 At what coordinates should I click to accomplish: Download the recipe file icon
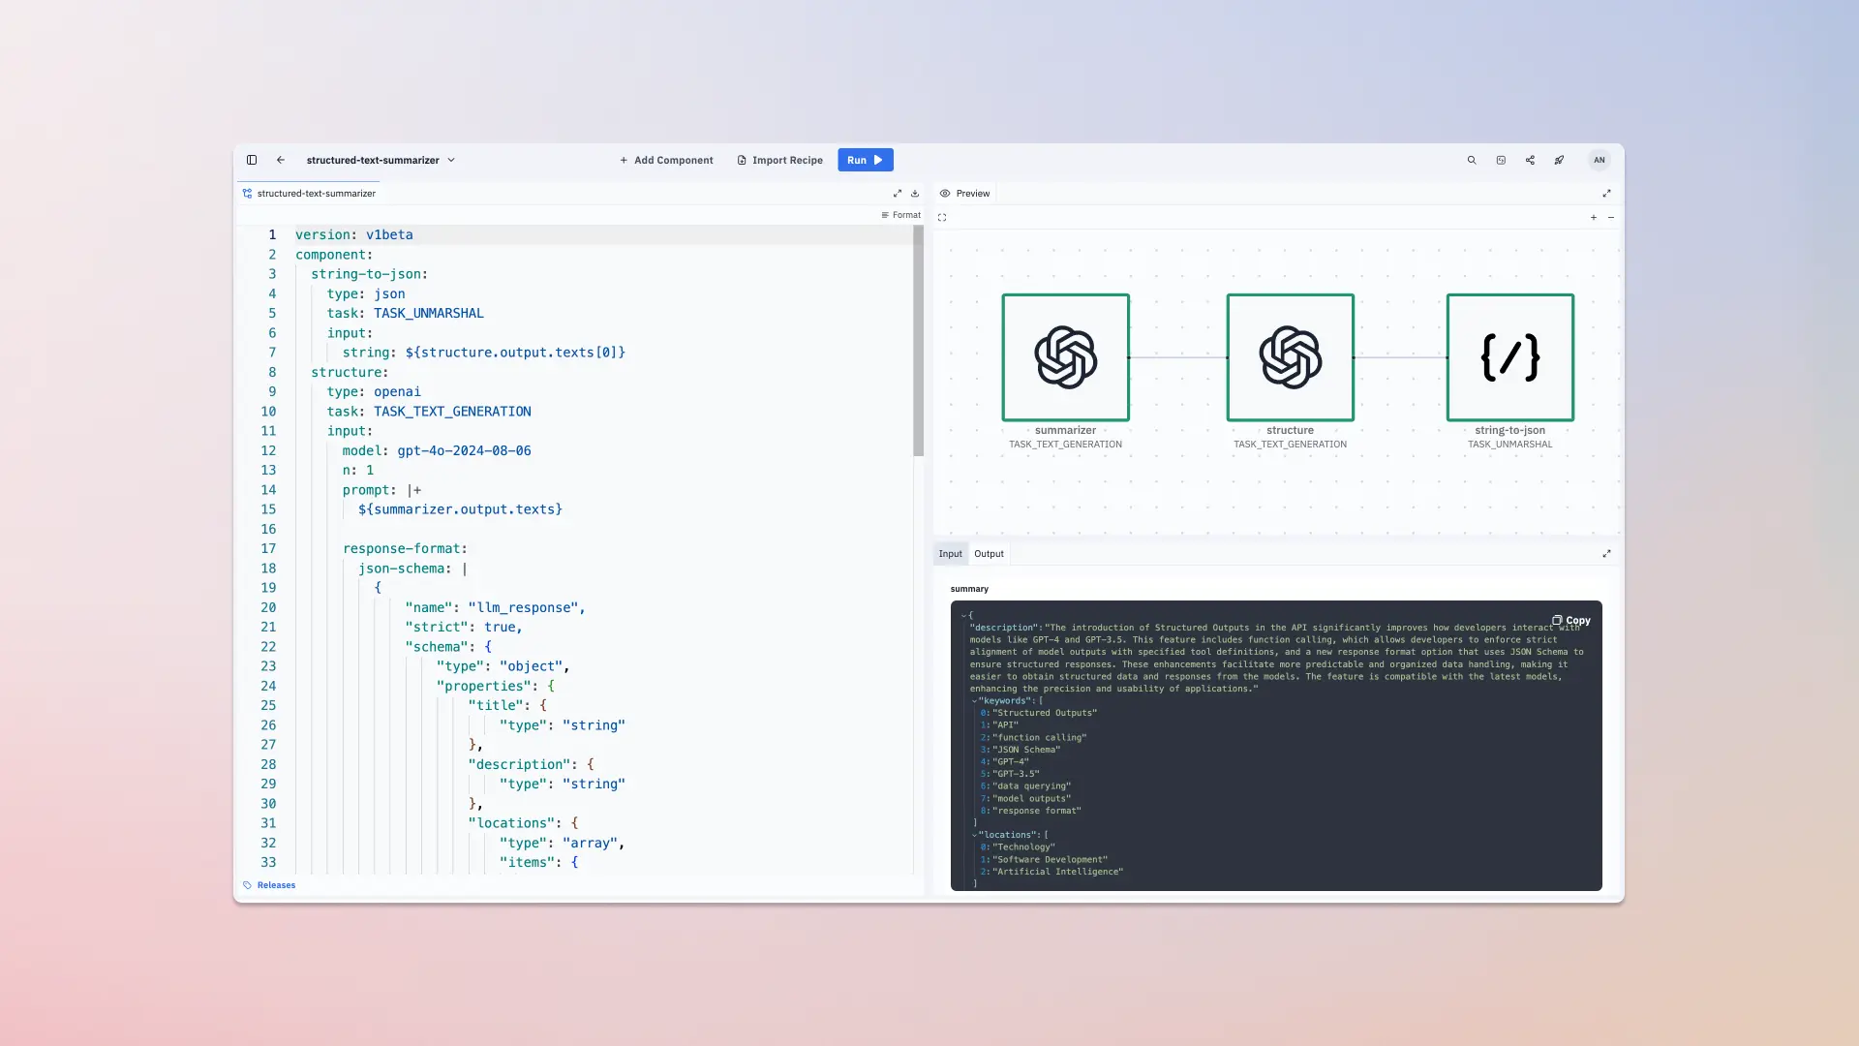point(915,194)
